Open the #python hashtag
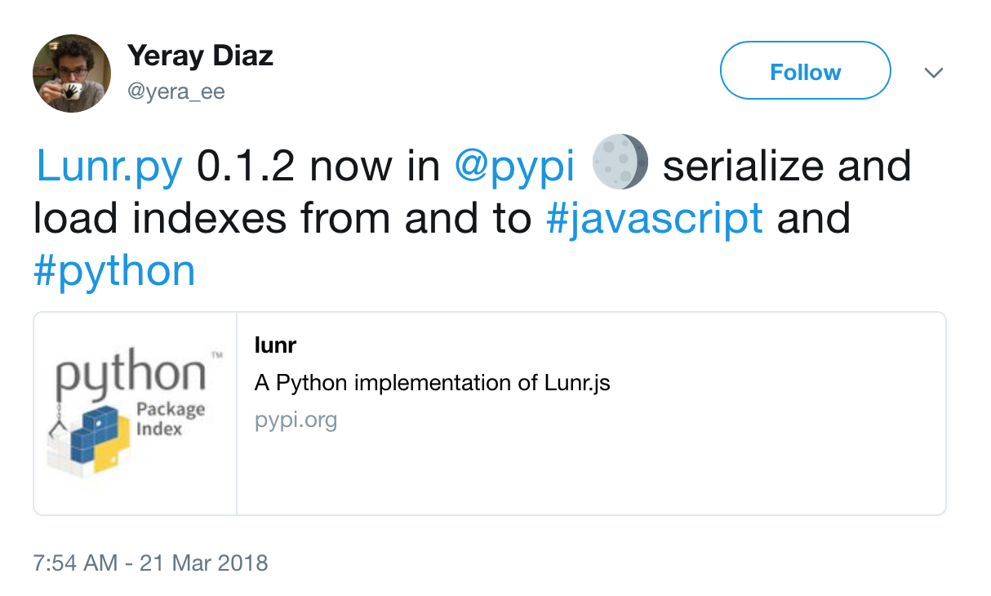The height and width of the screenshot is (596, 991). (x=115, y=270)
